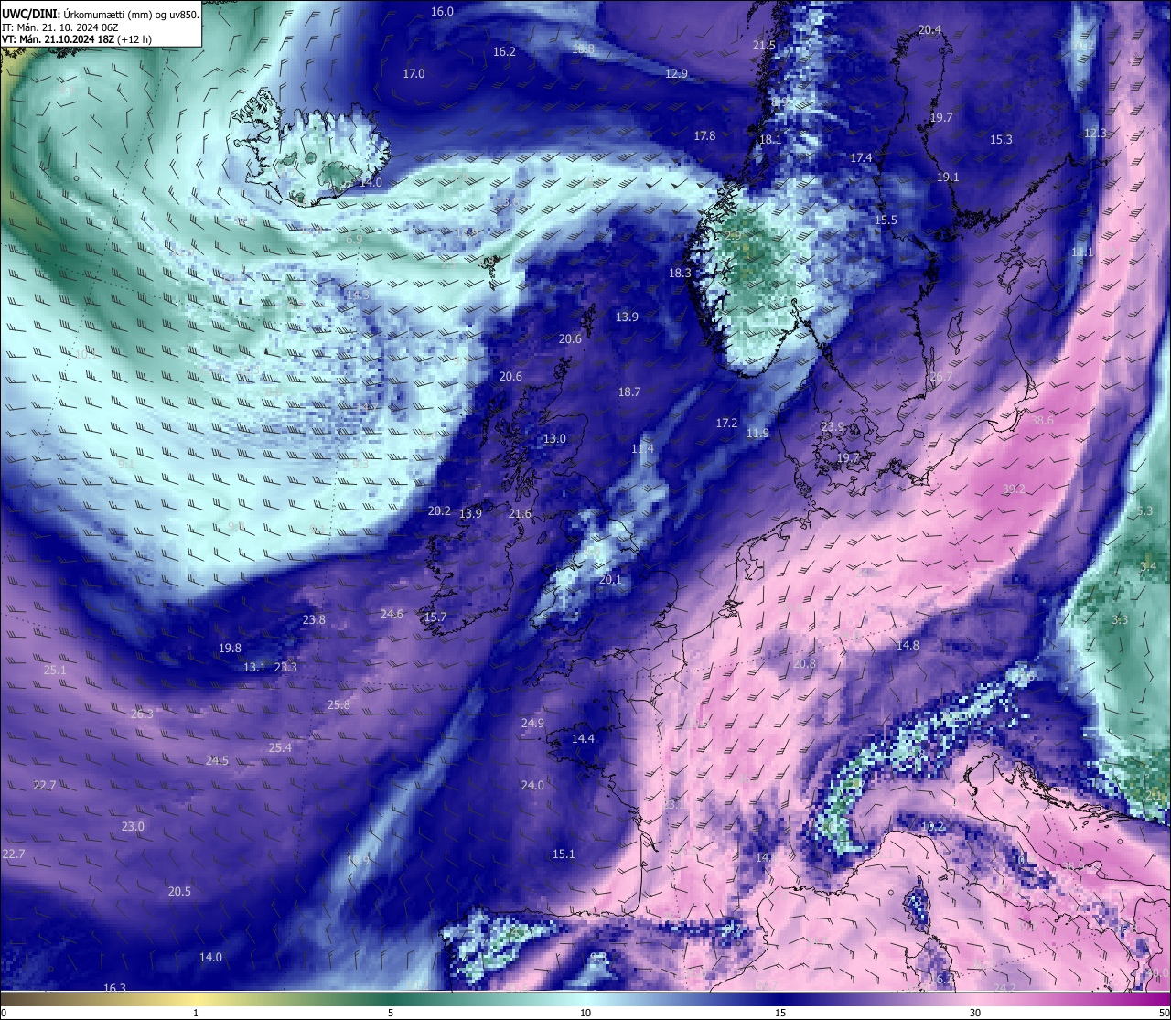Click the map value '20.4'
Screen dimensions: 1171x1020
point(929,29)
